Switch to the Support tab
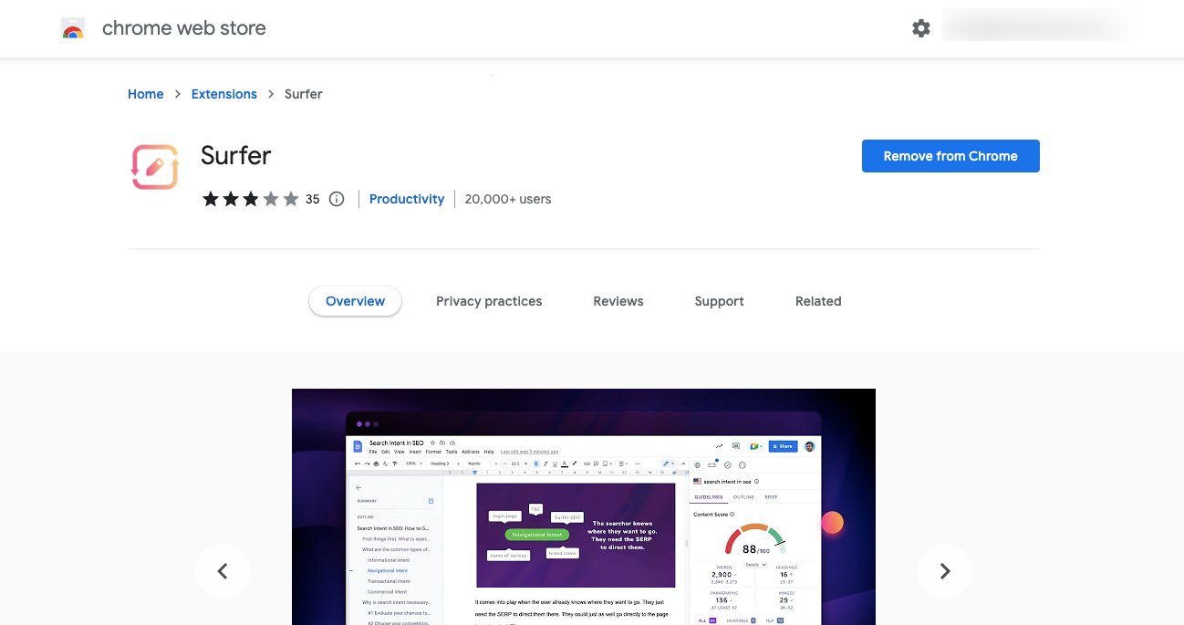This screenshot has height=625, width=1184. click(720, 301)
